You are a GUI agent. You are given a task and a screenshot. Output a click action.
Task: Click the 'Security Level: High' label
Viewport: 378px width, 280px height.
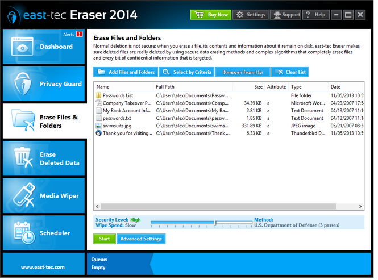118,220
